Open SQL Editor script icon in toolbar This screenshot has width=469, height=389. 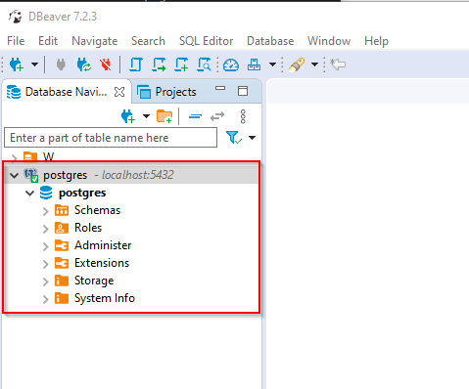(x=135, y=65)
